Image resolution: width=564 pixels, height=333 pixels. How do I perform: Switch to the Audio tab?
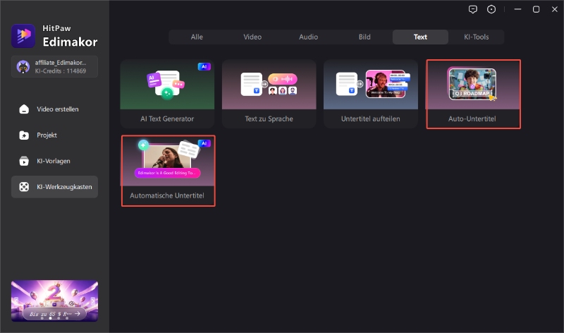point(308,37)
